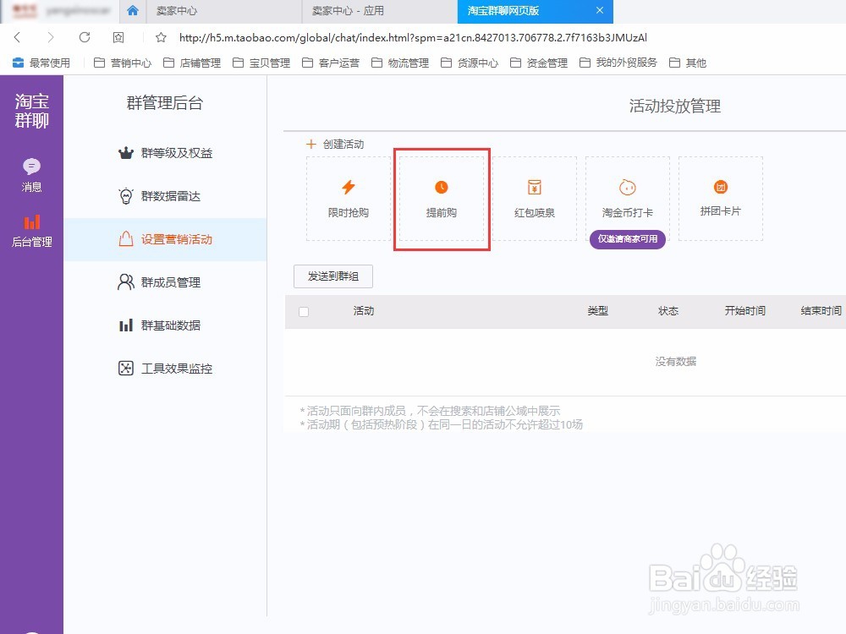Open 消息 chat bubble icon in sidebar
Viewport: 846px width, 634px height.
pyautogui.click(x=31, y=167)
